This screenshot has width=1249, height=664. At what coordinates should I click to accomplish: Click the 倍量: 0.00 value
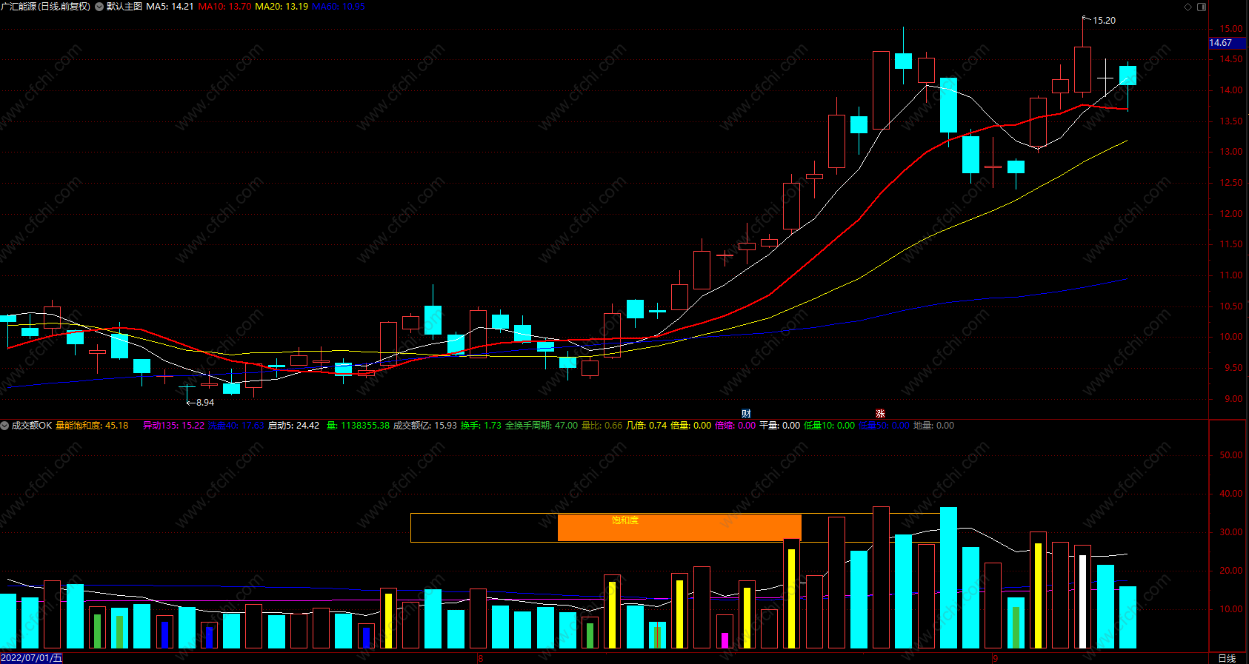(691, 426)
